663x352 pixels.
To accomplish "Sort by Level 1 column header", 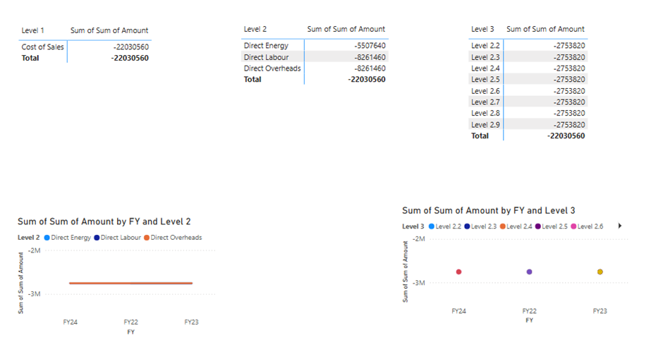I will point(33,30).
